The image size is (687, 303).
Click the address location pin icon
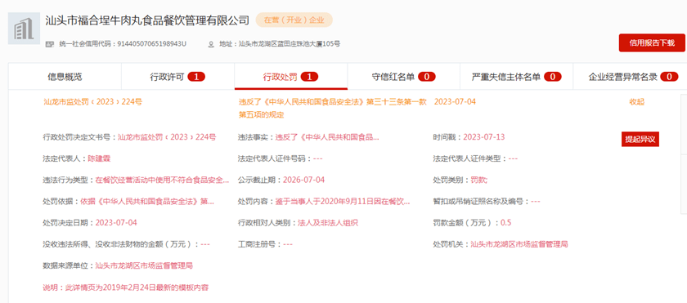211,44
